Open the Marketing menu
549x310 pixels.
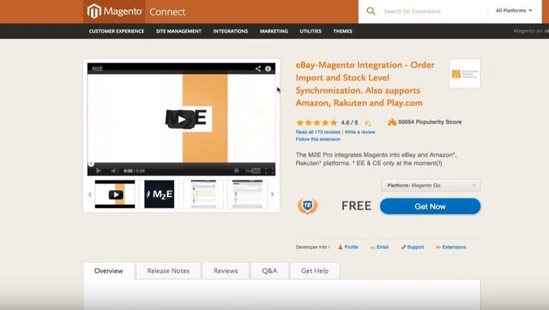(274, 31)
